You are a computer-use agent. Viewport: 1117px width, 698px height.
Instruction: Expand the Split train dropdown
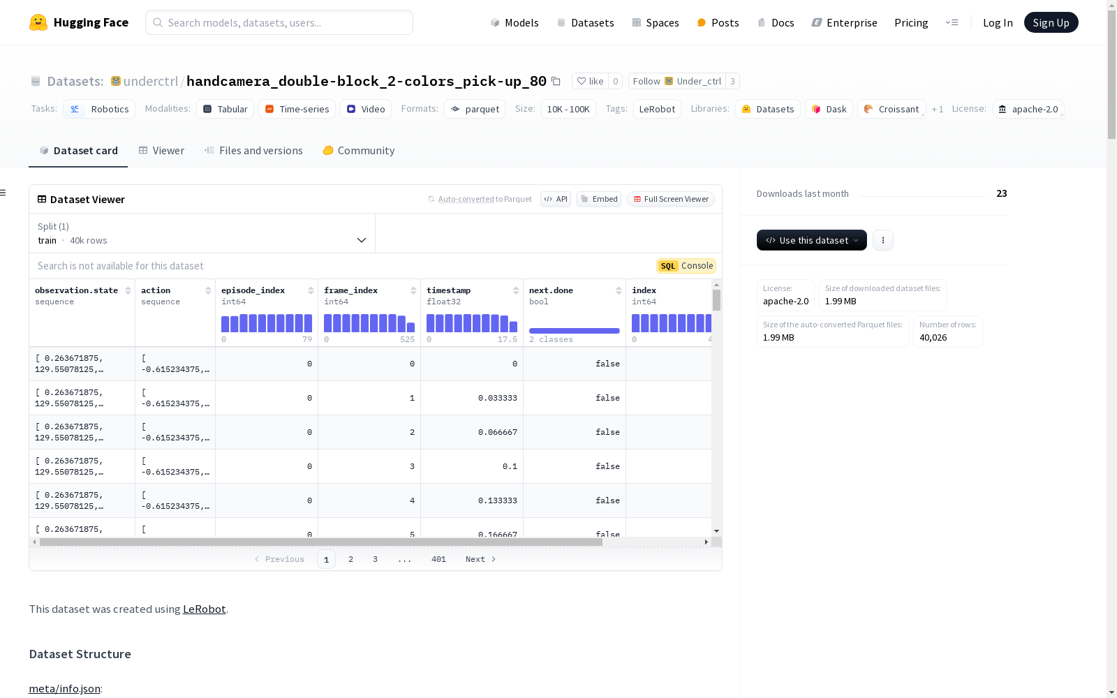pyautogui.click(x=202, y=233)
